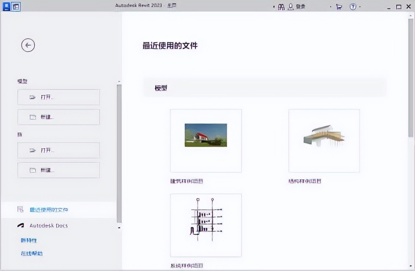Open the Autodesk App Store cart icon
Image resolution: width=415 pixels, height=271 pixels.
click(x=339, y=7)
